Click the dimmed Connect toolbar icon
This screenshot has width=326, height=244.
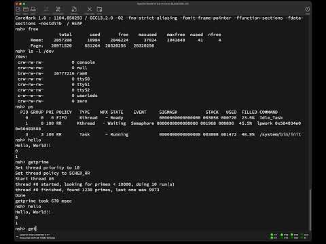(x=46, y=9)
